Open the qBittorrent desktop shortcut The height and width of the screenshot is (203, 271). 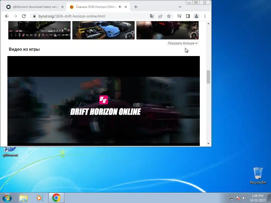click(x=10, y=151)
